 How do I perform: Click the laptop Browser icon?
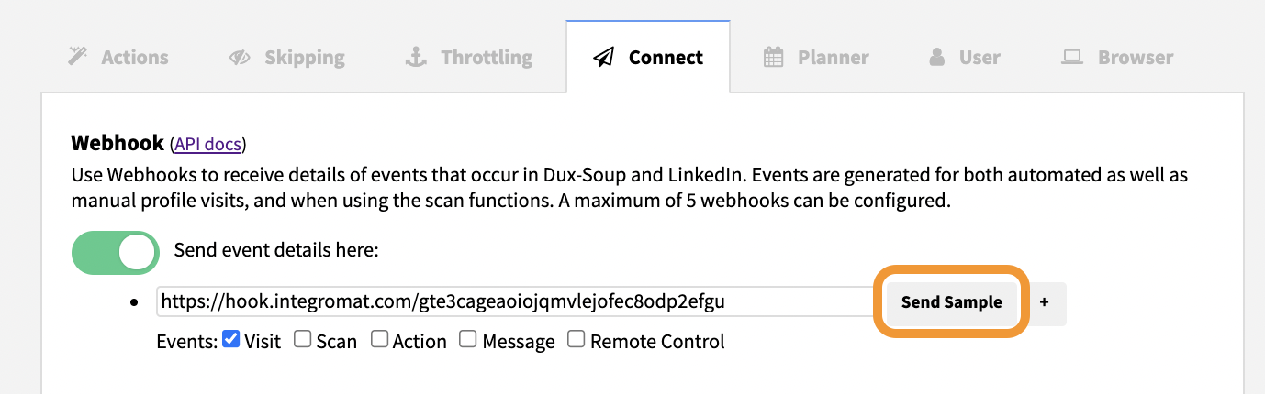point(1071,58)
